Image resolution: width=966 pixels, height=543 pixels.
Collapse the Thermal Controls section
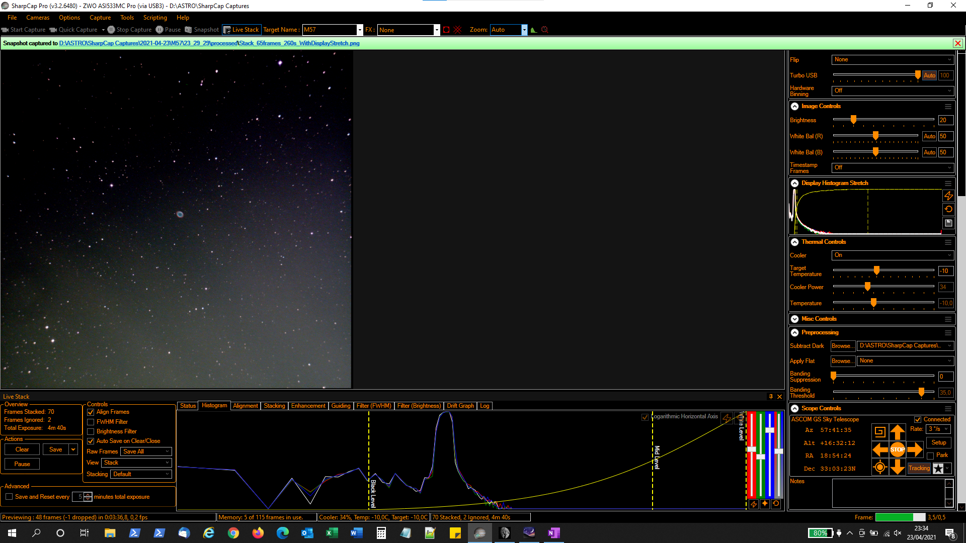click(x=795, y=242)
